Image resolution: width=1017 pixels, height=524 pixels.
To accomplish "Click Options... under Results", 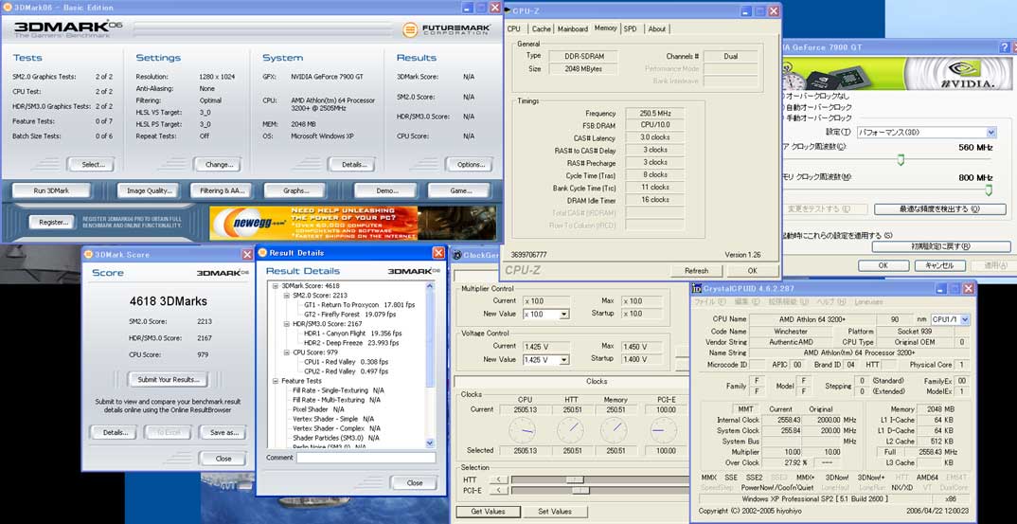I will [469, 164].
